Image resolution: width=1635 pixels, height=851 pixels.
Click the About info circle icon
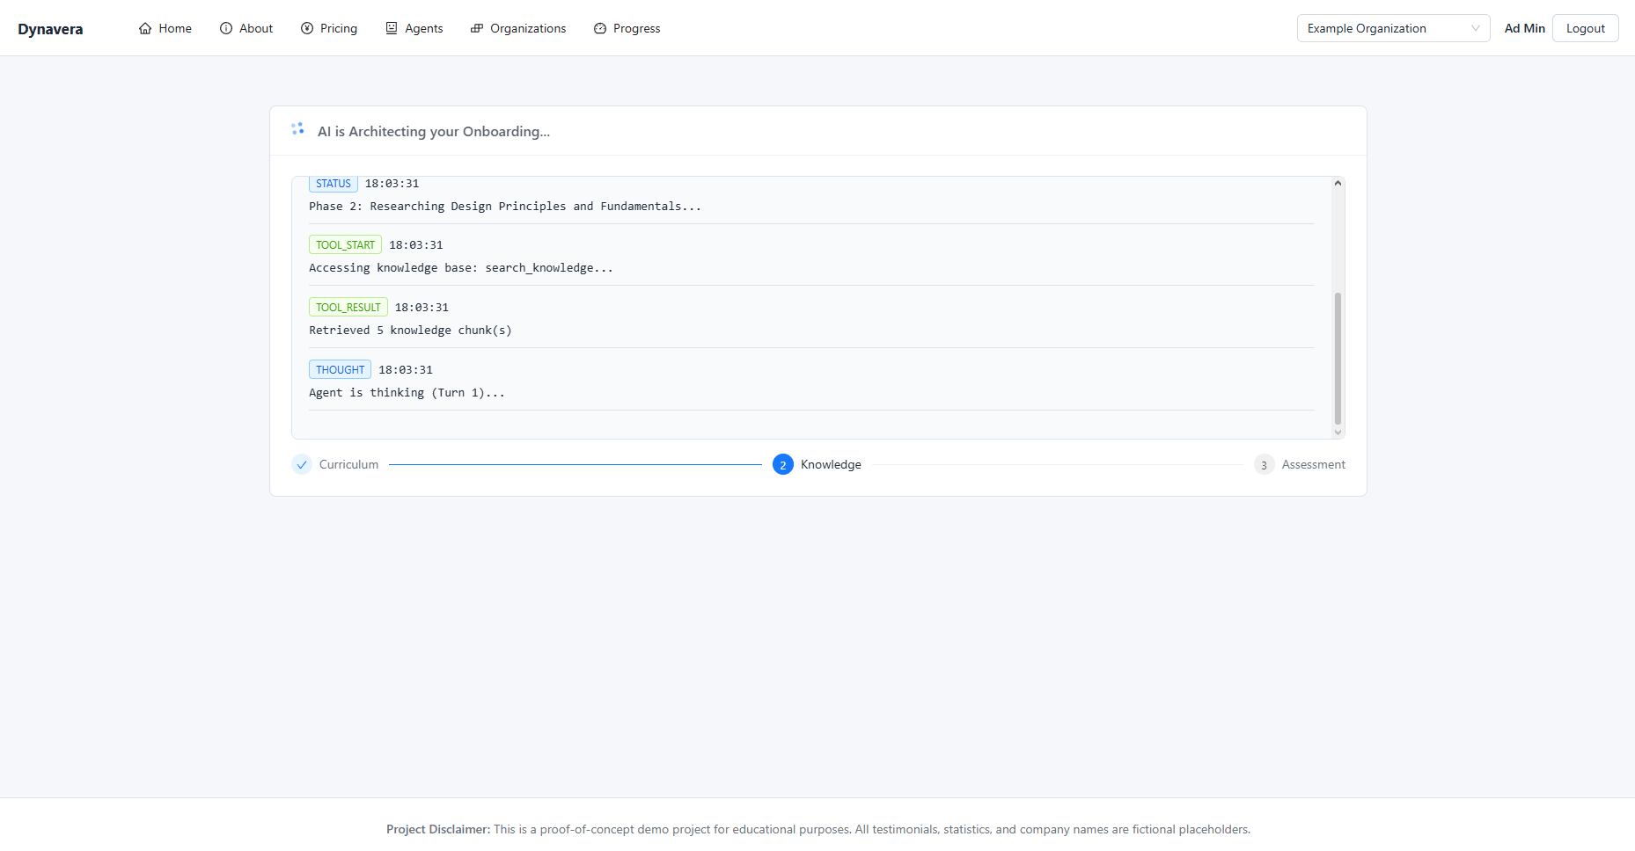point(226,28)
